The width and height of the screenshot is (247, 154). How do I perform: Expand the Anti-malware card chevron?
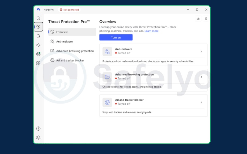tap(201, 51)
